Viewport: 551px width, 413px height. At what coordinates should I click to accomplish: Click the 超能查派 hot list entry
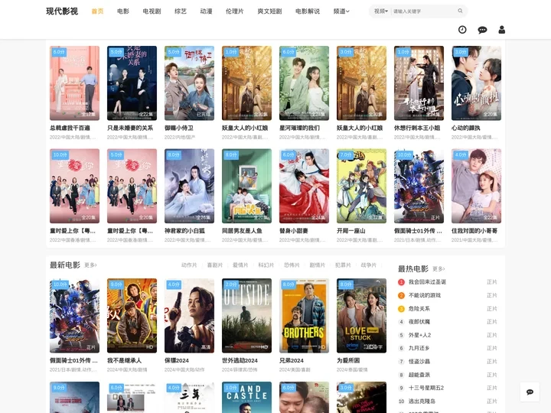[x=448, y=375]
